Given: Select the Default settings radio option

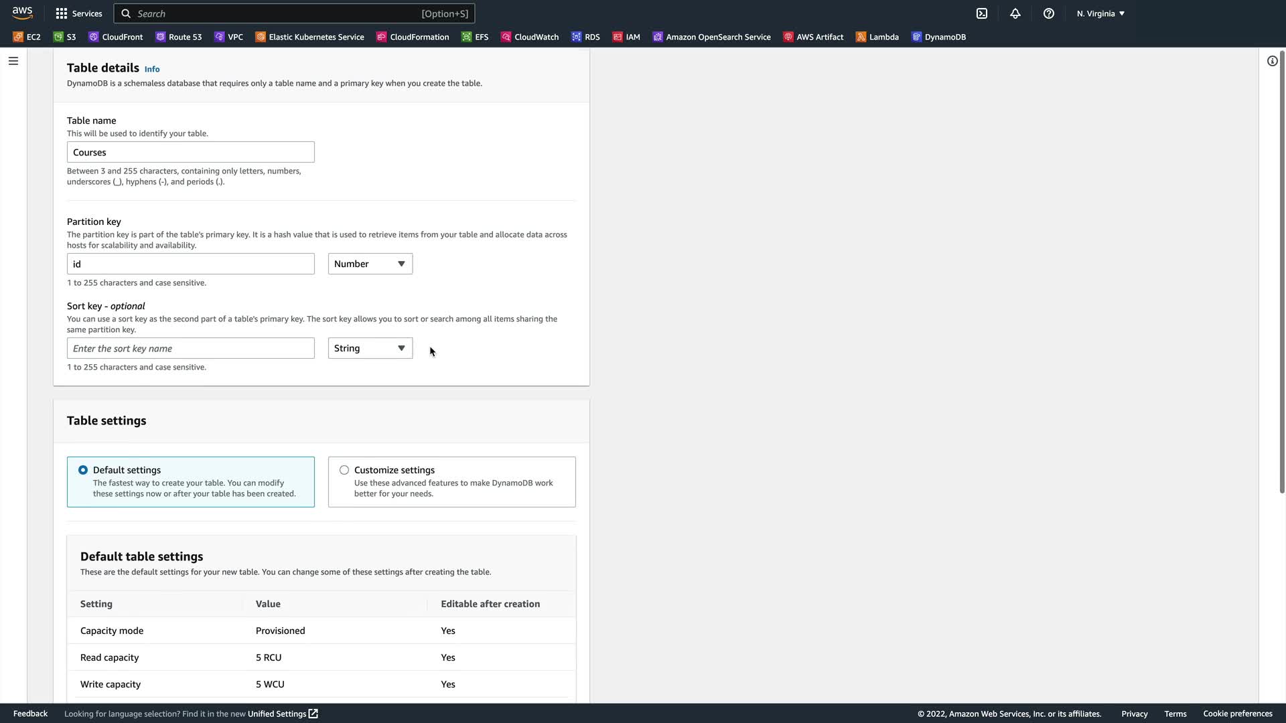Looking at the screenshot, I should point(83,470).
